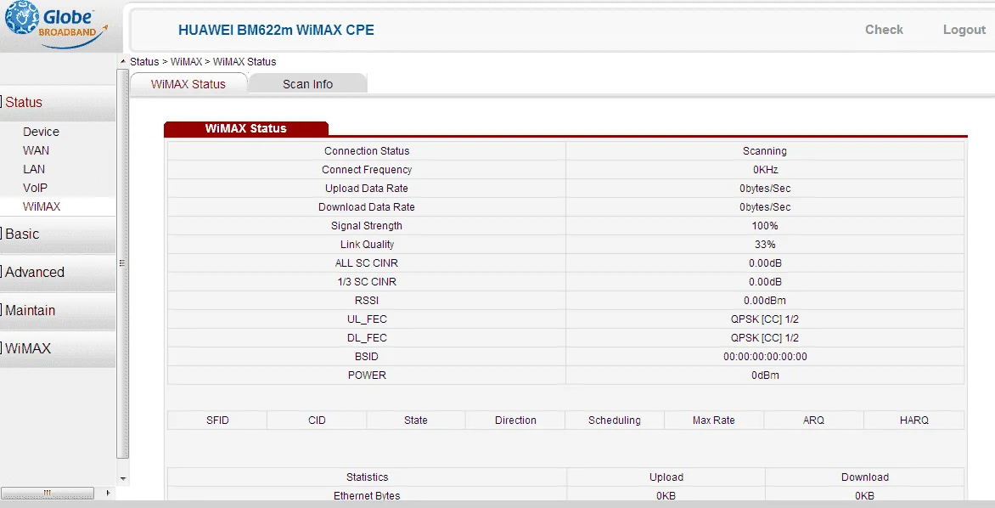The height and width of the screenshot is (508, 995).
Task: Log out using the Logout link
Action: tap(964, 30)
